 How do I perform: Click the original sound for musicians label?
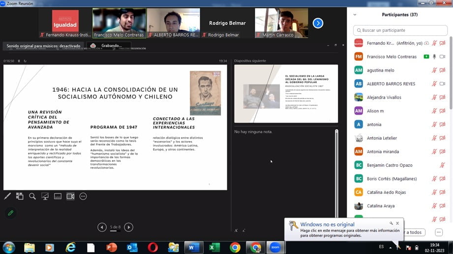click(43, 46)
